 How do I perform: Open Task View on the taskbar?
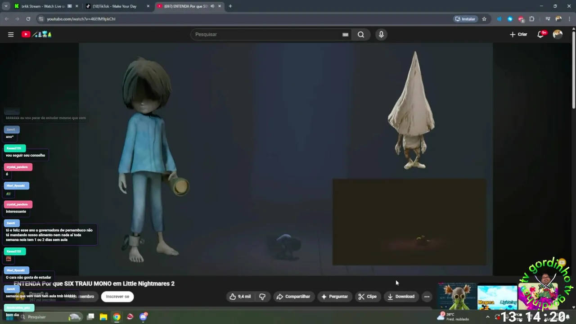pos(90,317)
